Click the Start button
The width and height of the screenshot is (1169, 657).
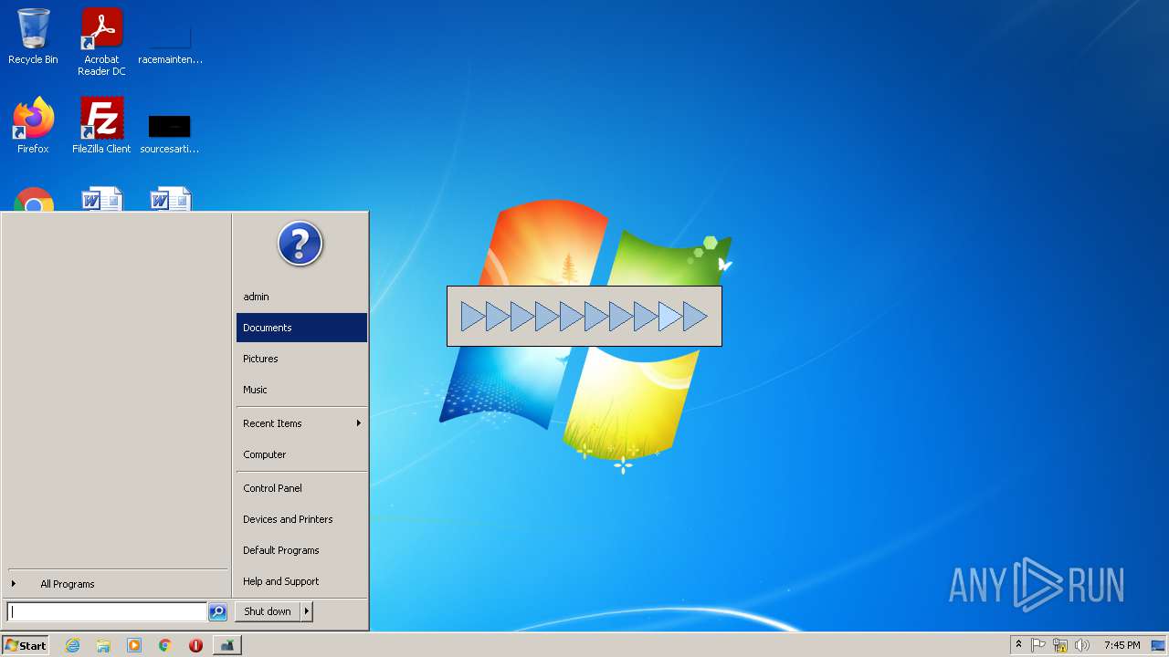(x=25, y=645)
